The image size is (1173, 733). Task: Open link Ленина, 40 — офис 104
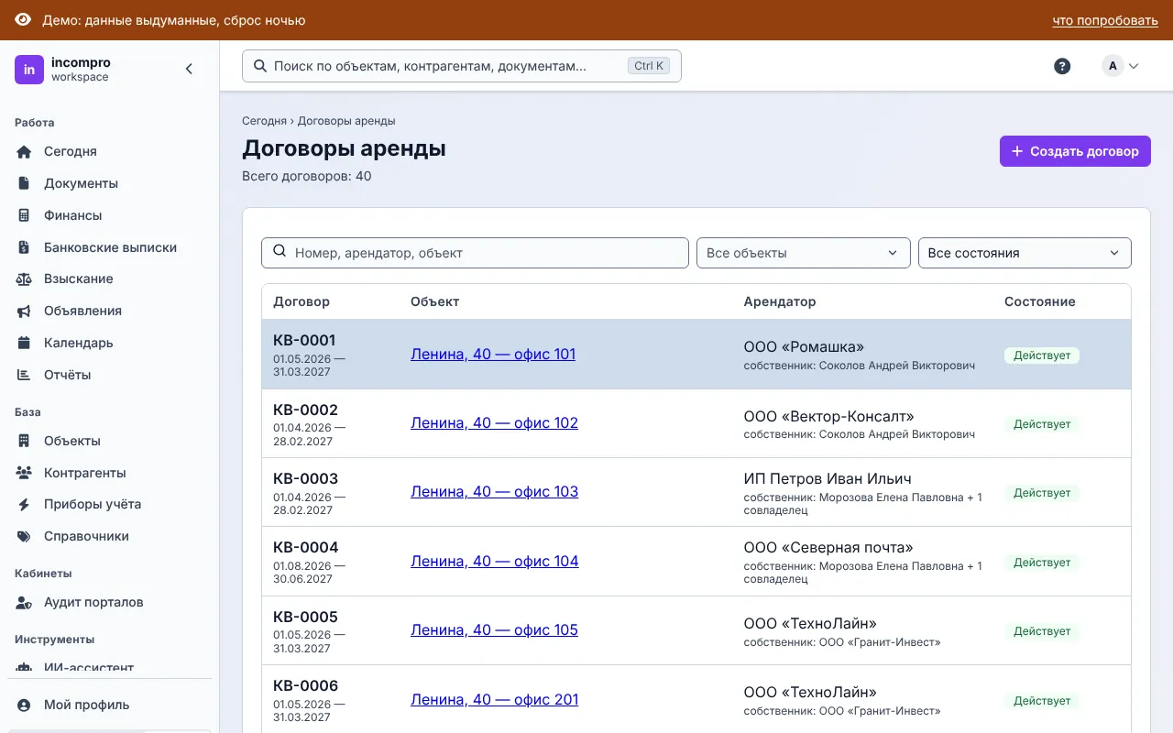[494, 561]
